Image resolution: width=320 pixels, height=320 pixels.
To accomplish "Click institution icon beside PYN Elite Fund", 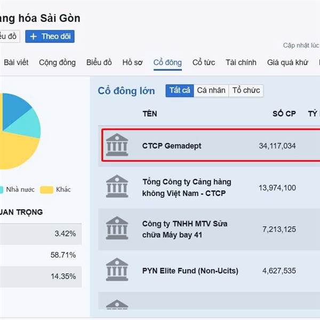I will [x=117, y=269].
